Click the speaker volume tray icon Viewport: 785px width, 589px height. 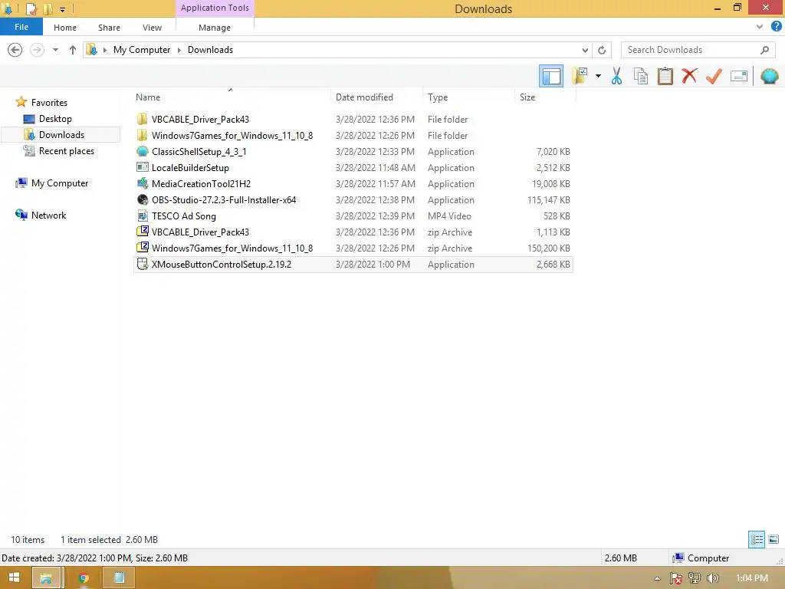click(712, 578)
